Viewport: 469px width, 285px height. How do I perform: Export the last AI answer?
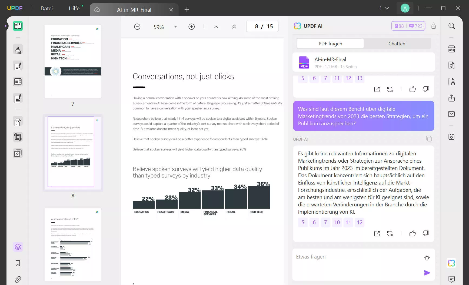(377, 234)
